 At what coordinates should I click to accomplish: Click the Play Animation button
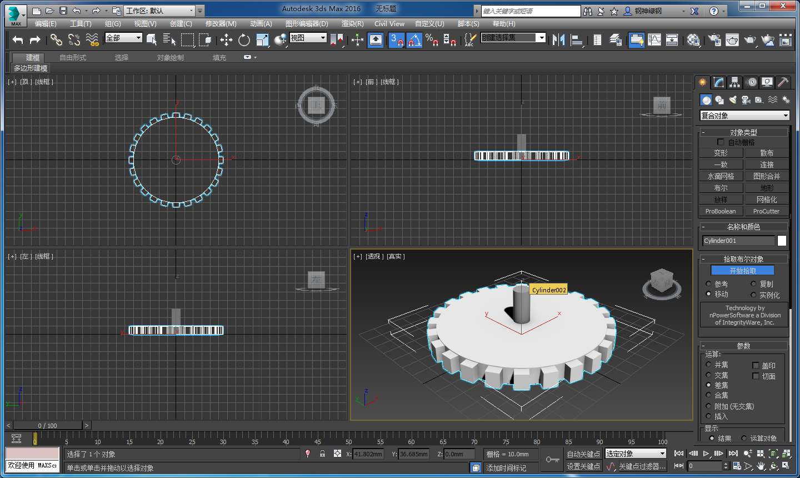(706, 454)
